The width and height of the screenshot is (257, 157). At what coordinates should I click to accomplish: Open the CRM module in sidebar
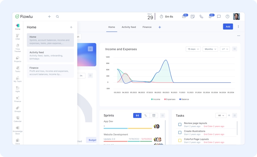pos(18,37)
